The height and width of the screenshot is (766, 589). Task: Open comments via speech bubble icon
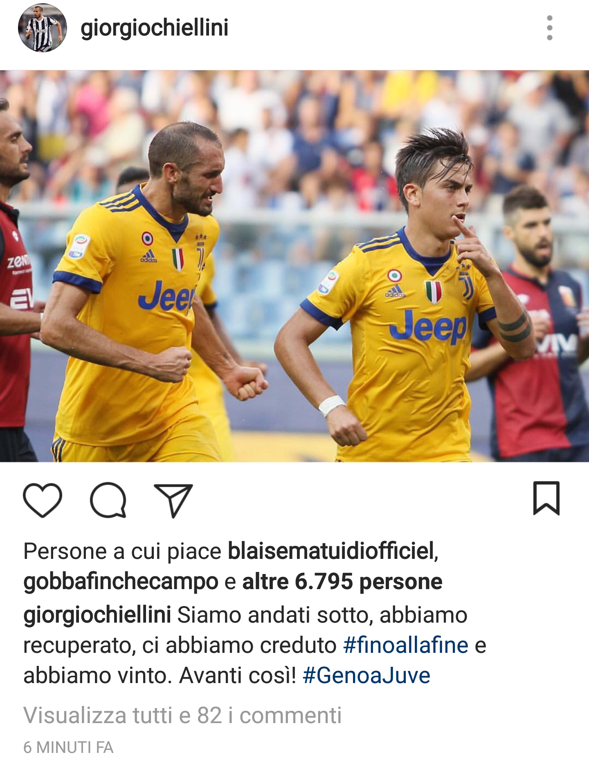[108, 500]
